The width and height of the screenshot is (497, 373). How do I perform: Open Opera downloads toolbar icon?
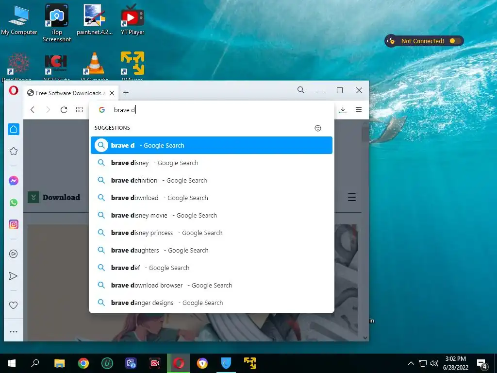click(x=343, y=110)
